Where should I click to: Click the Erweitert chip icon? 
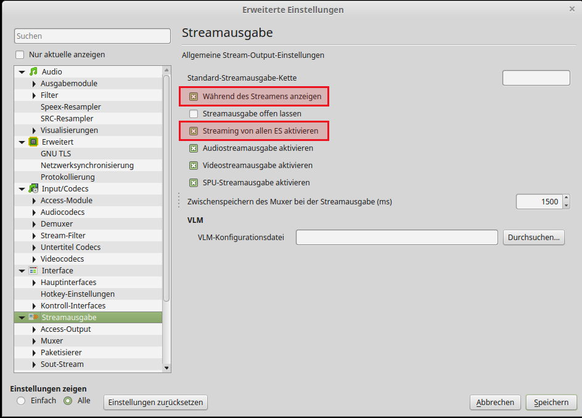click(33, 142)
